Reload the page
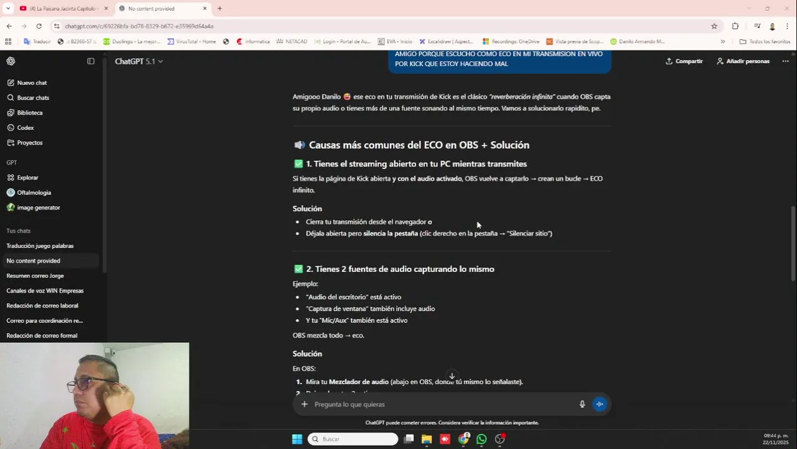Screen dimensions: 797x449 tap(39, 26)
